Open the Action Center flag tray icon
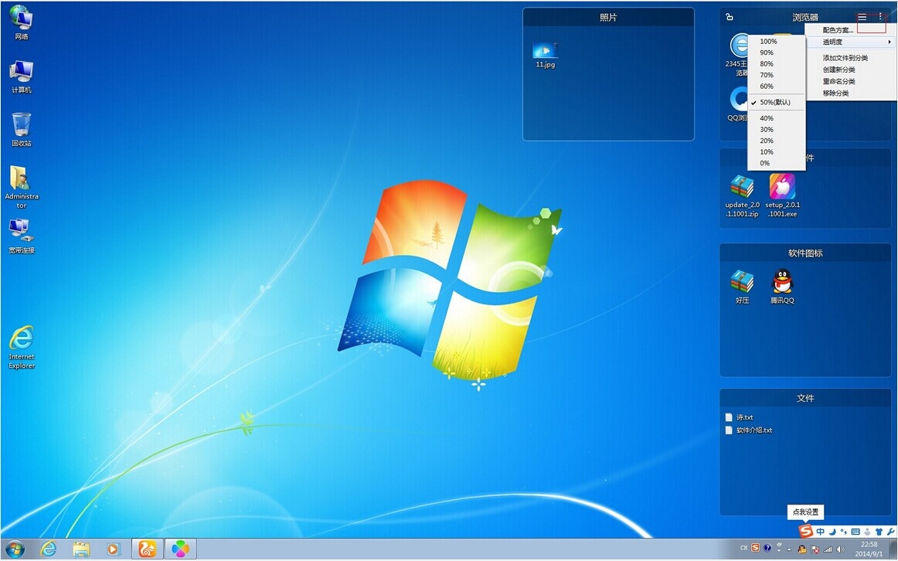The width and height of the screenshot is (898, 561). (x=815, y=549)
